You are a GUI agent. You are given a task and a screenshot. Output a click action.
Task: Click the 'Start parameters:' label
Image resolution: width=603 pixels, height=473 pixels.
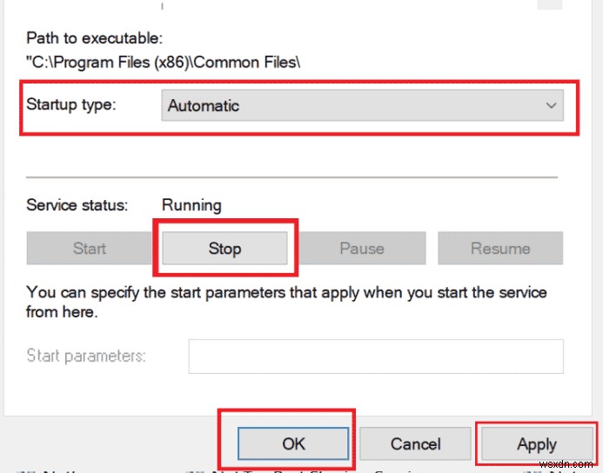pos(86,356)
